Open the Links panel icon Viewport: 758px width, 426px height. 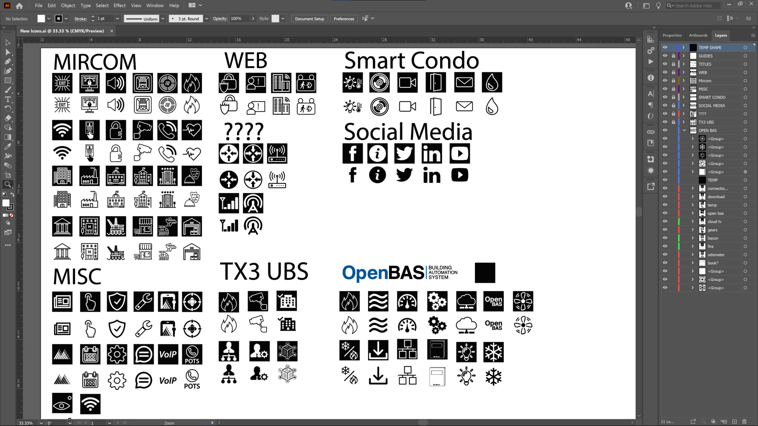tap(651, 132)
